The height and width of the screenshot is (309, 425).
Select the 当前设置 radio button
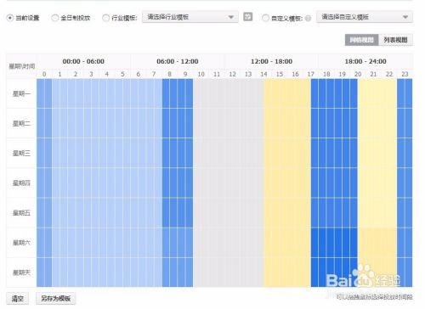pyautogui.click(x=10, y=18)
